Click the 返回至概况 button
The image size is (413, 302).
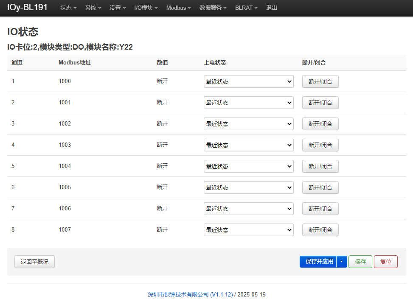(x=34, y=262)
